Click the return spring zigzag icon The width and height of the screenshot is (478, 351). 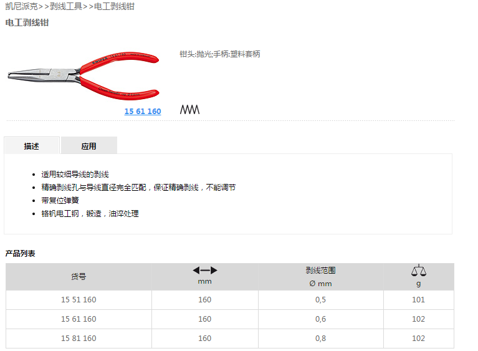(x=189, y=110)
